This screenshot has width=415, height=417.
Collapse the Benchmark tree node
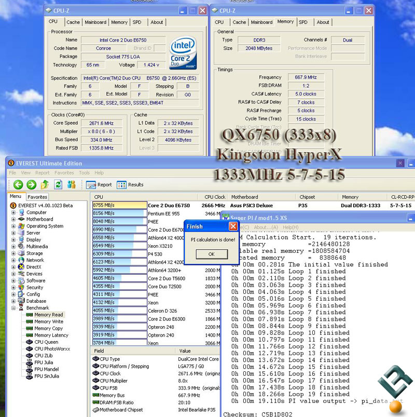coord(13,308)
